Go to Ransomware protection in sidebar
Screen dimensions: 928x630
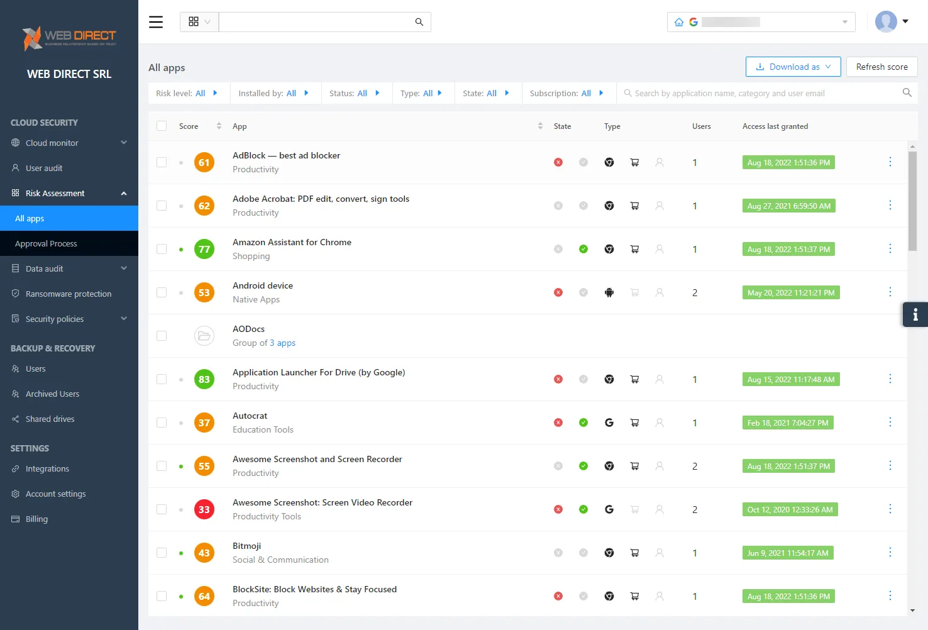pos(68,294)
